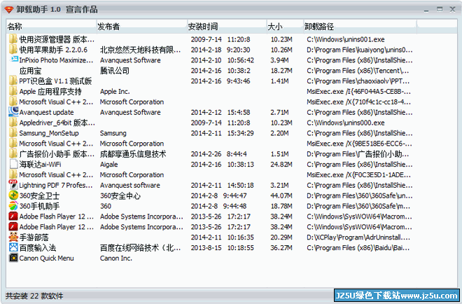Click the Lightning PDF 7 icon

[13, 185]
